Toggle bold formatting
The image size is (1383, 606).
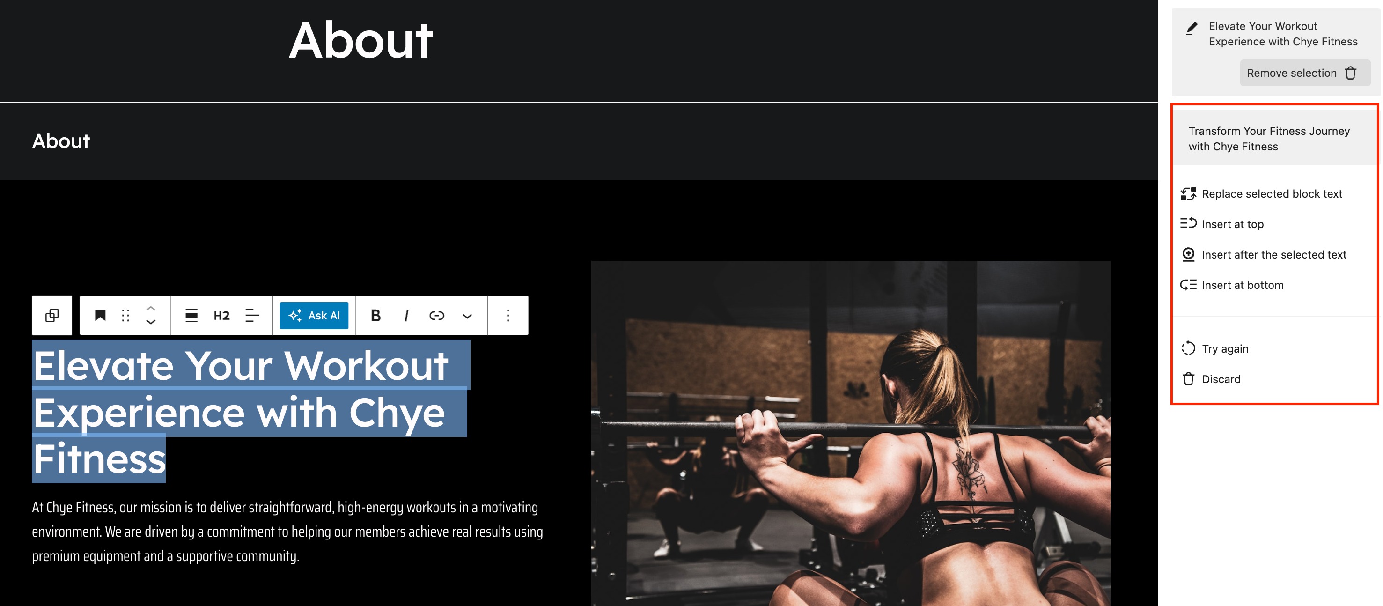click(x=376, y=315)
